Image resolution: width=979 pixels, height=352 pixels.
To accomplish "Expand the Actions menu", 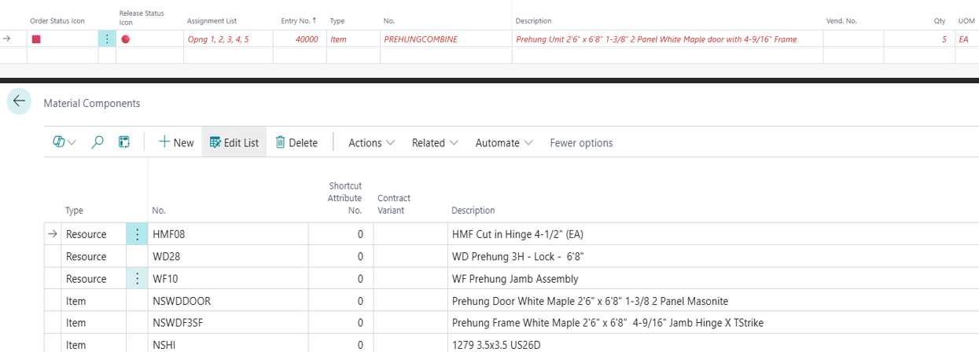I will tap(372, 142).
